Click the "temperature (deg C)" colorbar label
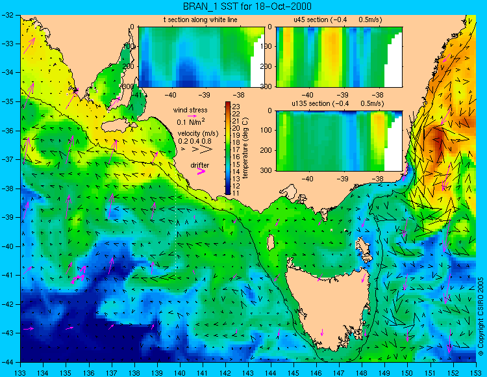 tap(245, 148)
